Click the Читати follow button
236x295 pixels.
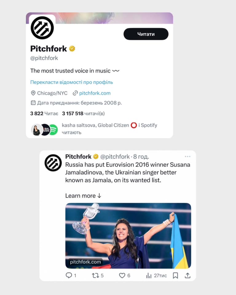pyautogui.click(x=146, y=34)
